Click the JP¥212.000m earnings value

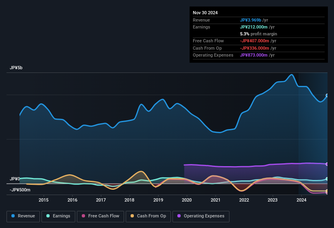point(254,27)
